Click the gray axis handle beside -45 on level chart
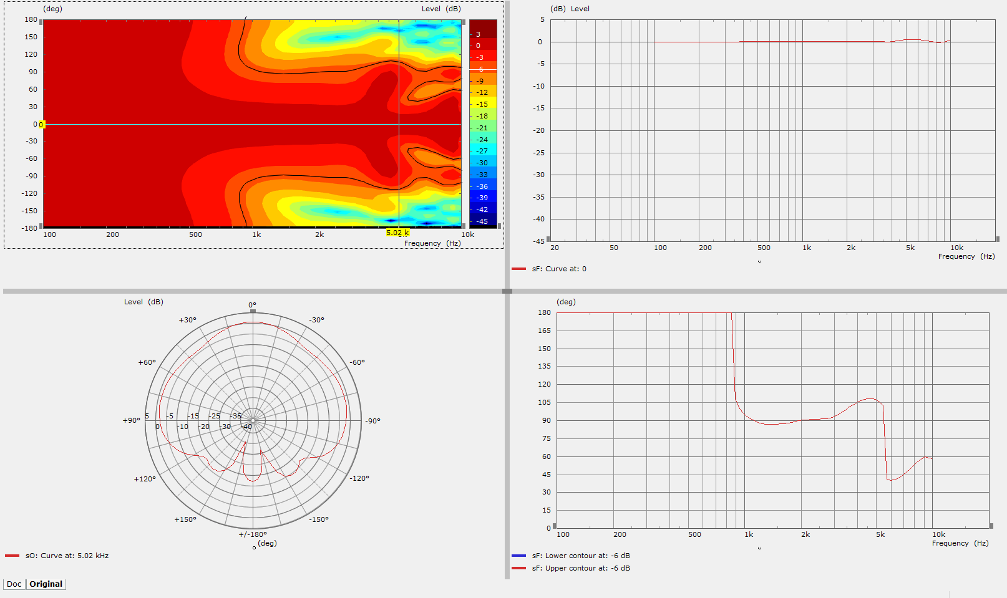1007x598 pixels. pyautogui.click(x=548, y=239)
